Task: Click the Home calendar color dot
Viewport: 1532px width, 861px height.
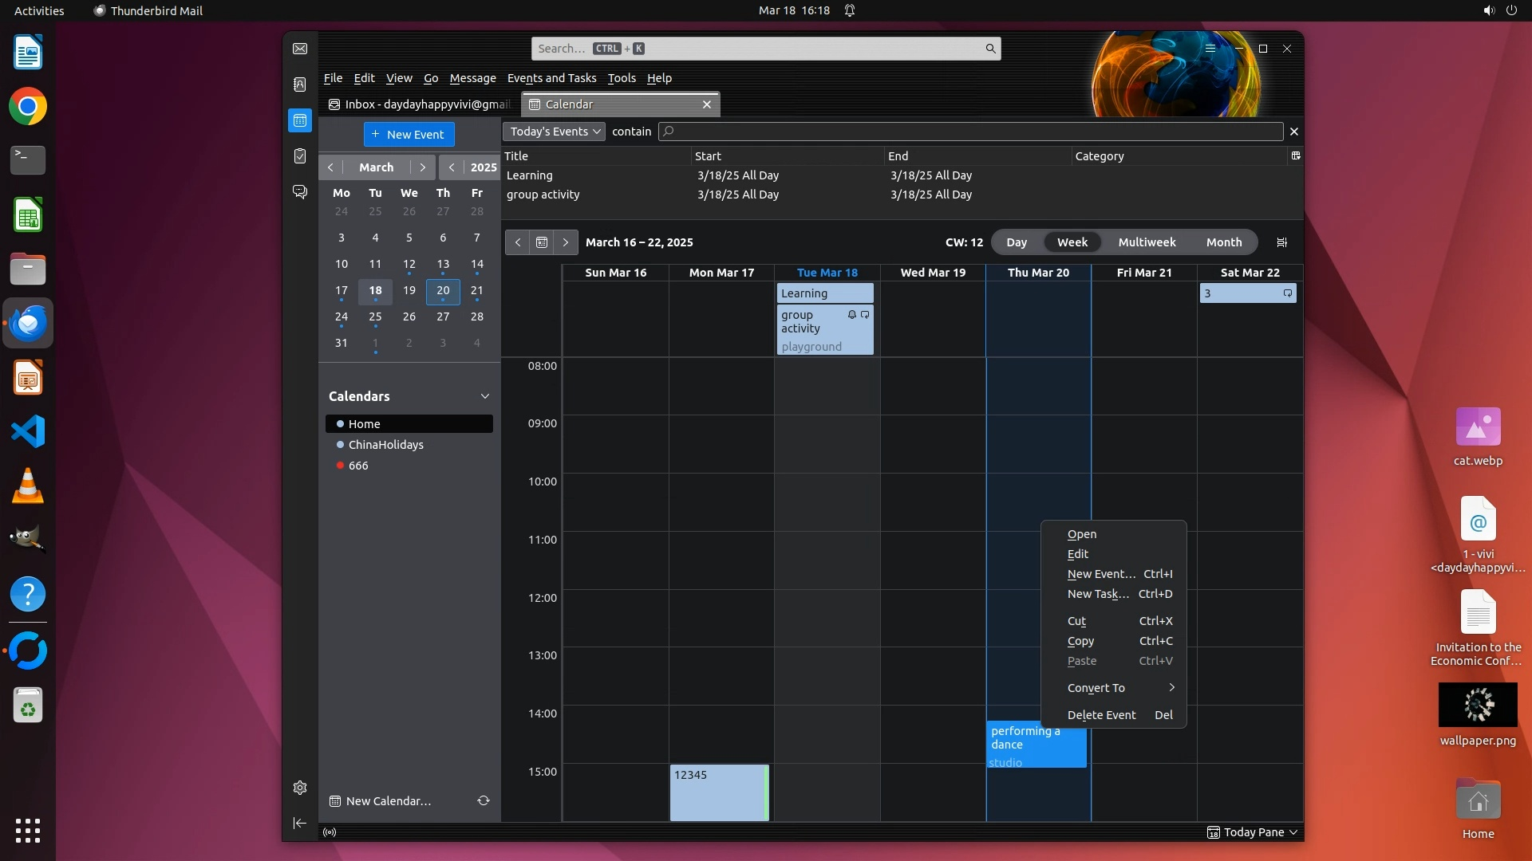Action: (341, 424)
